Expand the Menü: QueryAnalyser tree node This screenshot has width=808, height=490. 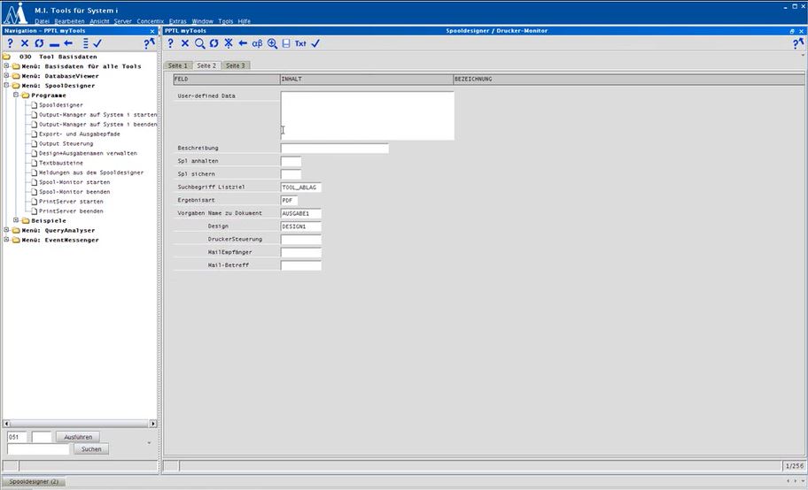click(6, 230)
